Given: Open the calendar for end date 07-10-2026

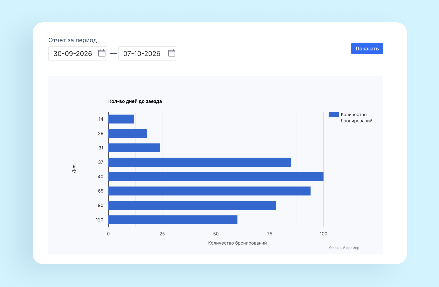Looking at the screenshot, I should point(171,53).
